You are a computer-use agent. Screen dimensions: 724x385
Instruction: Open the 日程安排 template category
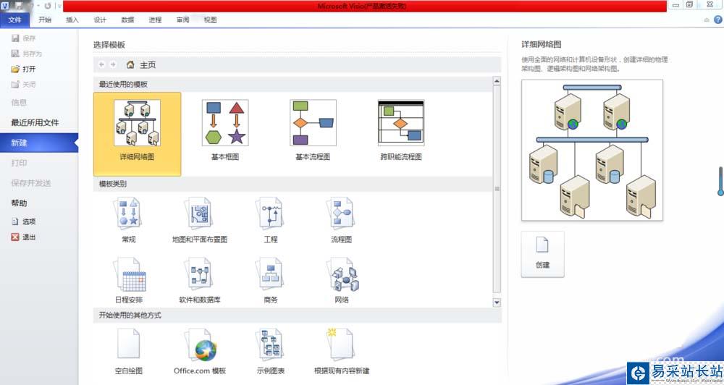(x=129, y=281)
